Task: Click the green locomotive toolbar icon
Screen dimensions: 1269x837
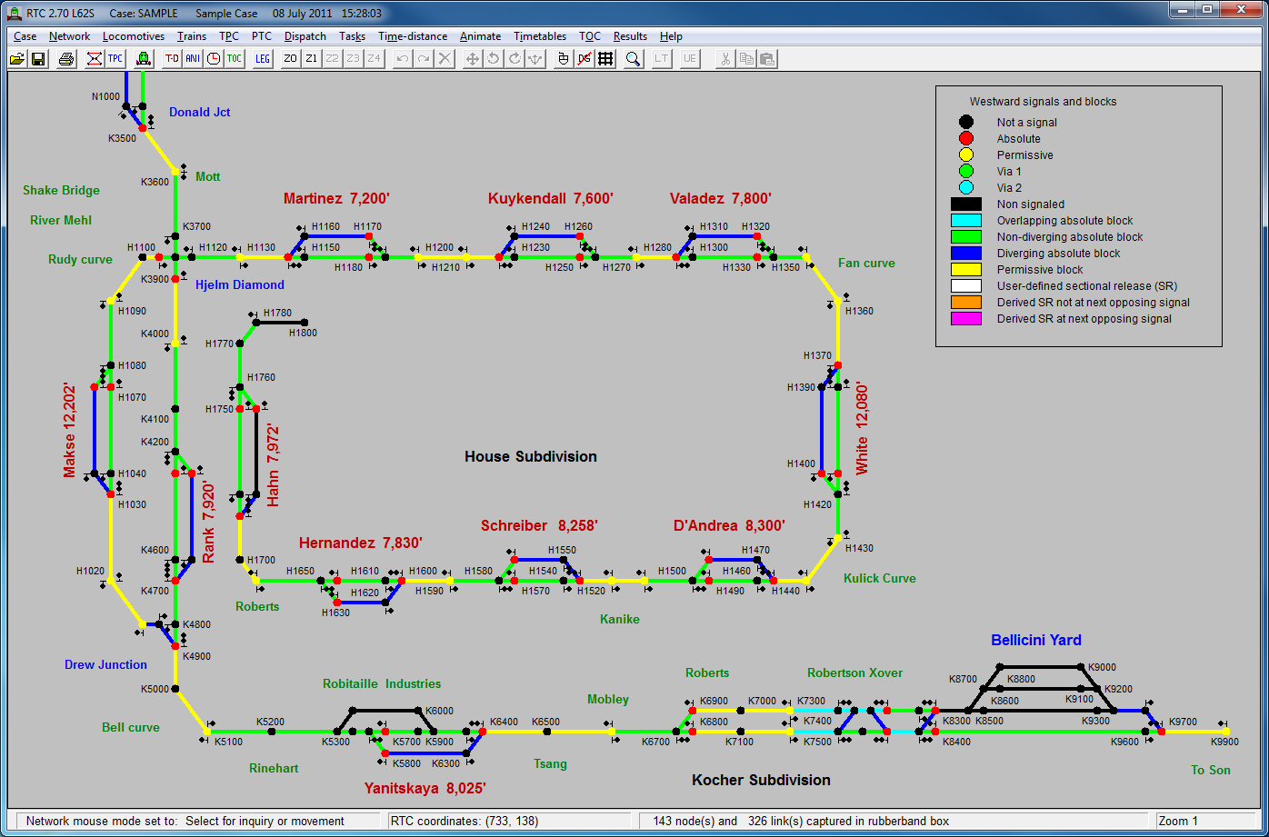Action: pyautogui.click(x=143, y=59)
